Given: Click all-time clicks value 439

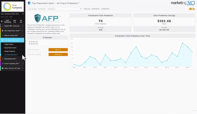Looking at the screenshot, I should click(101, 30).
